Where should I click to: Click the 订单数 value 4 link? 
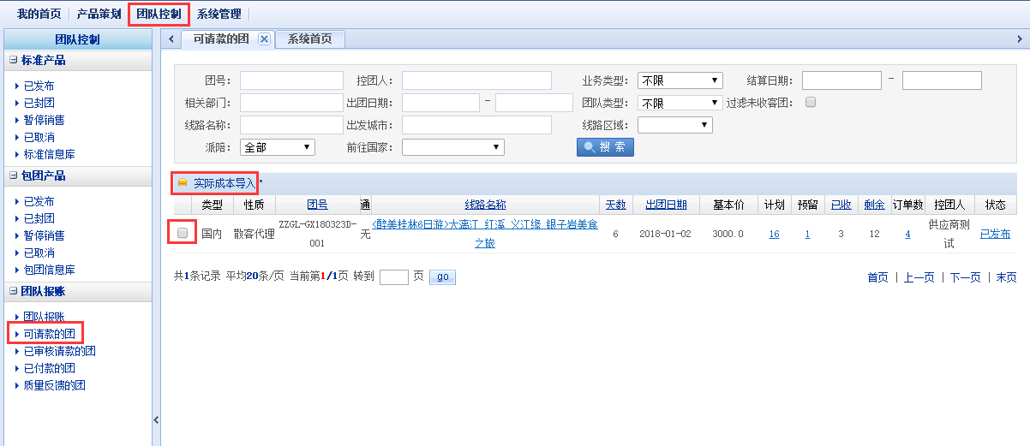click(907, 234)
